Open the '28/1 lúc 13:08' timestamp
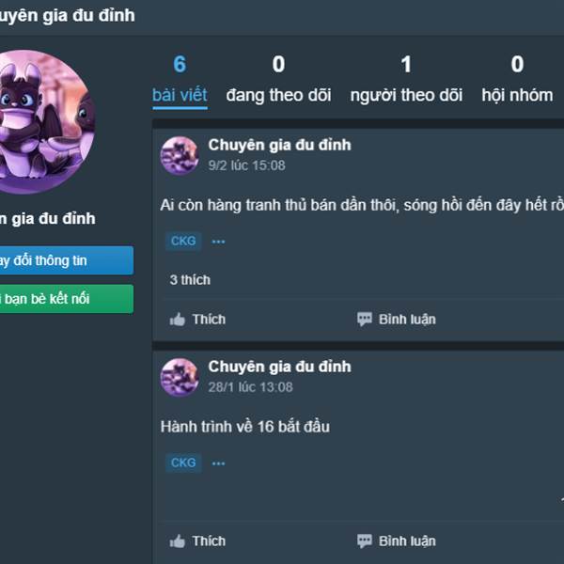The width and height of the screenshot is (564, 564). 250,387
